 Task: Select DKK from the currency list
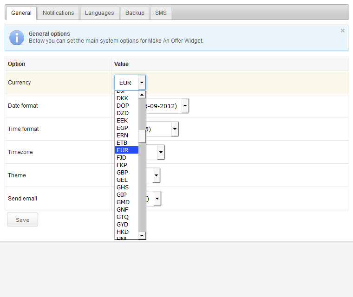(x=126, y=98)
